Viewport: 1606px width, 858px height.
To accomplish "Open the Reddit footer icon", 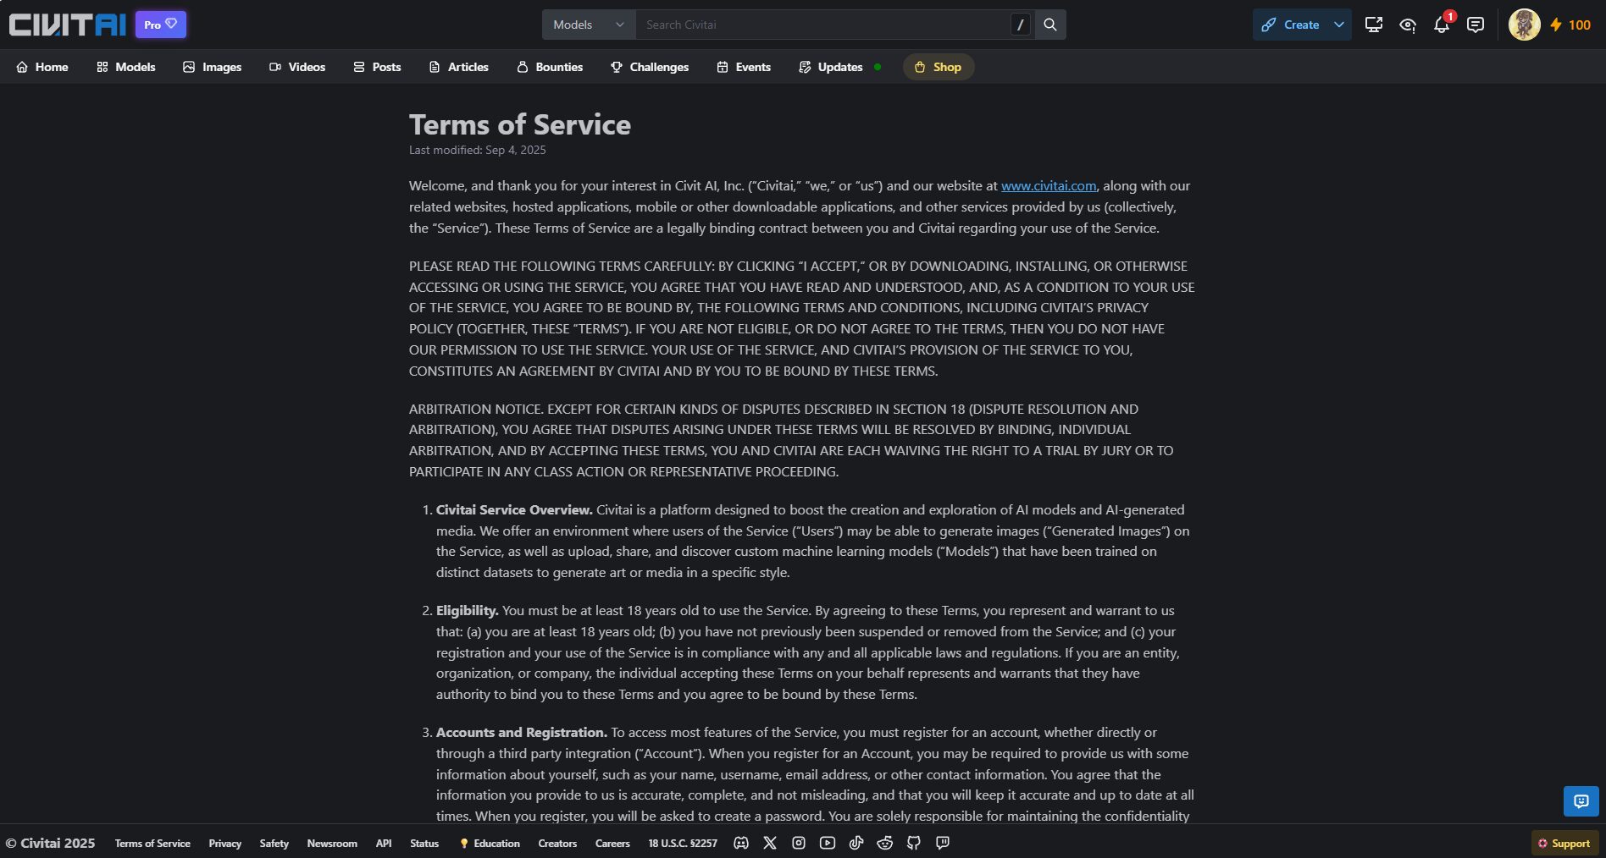I will [885, 843].
